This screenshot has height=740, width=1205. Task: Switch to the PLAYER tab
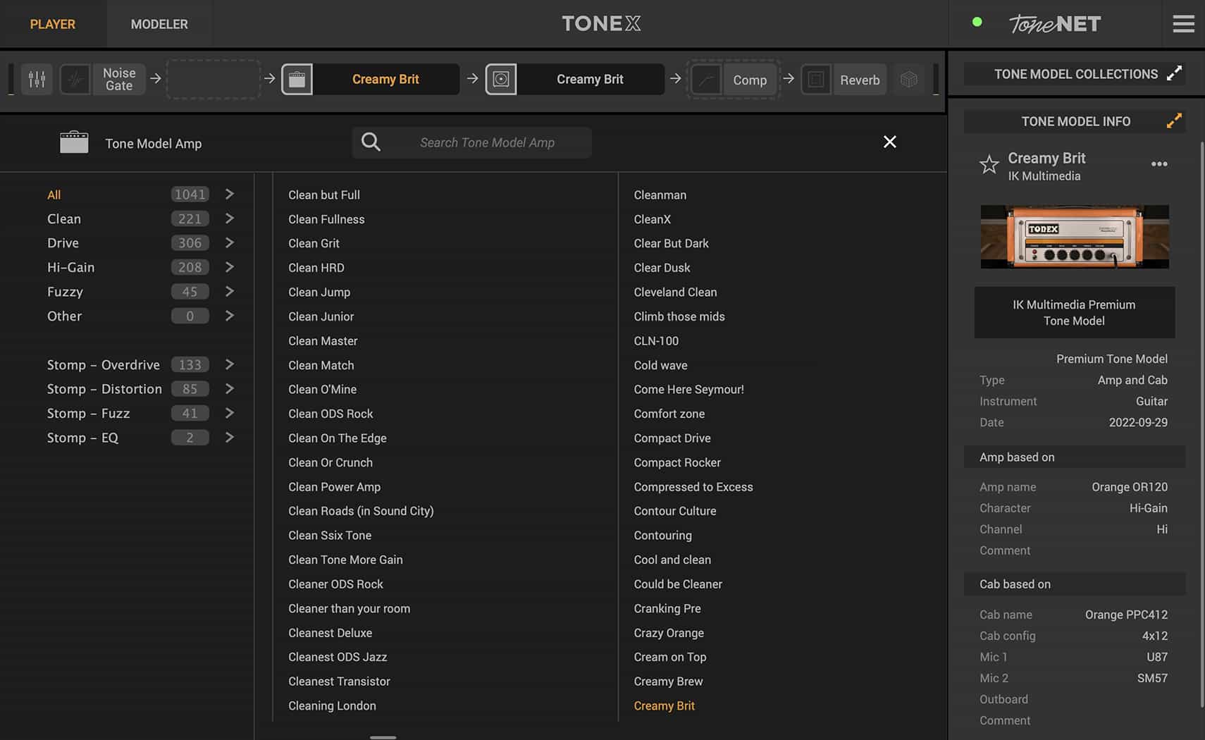tap(53, 24)
